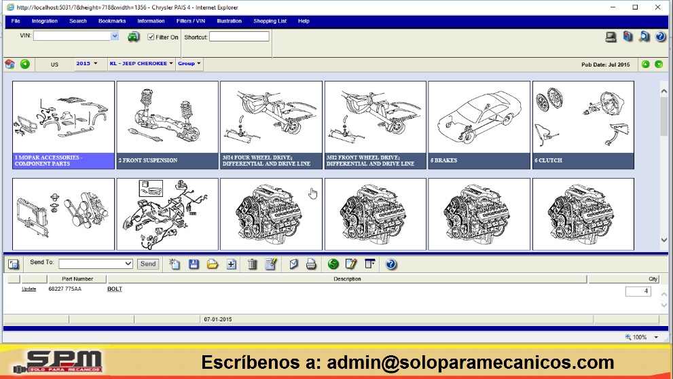Click in the Shortcut input field

point(239,37)
